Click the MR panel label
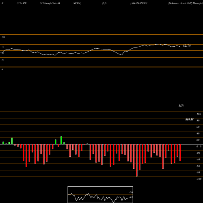Image resolution: width=203 pixels, height=203 pixels. point(181,106)
